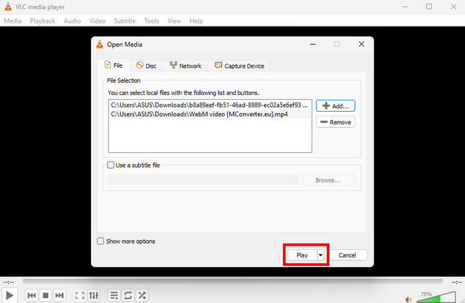Enable Show more options checkbox
Image resolution: width=465 pixels, height=303 pixels.
(x=100, y=241)
